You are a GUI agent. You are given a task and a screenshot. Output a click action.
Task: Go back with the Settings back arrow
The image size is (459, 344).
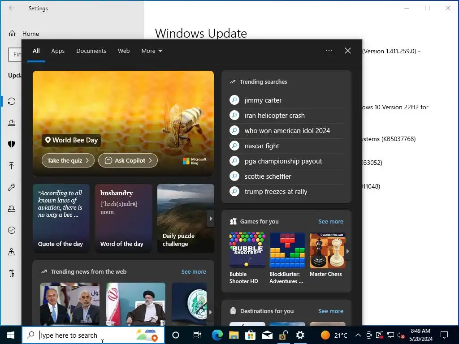tap(12, 8)
